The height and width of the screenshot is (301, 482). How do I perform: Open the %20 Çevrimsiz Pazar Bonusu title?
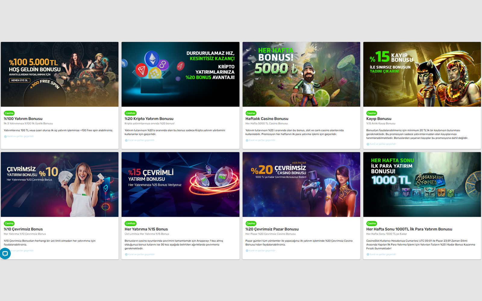(272, 229)
